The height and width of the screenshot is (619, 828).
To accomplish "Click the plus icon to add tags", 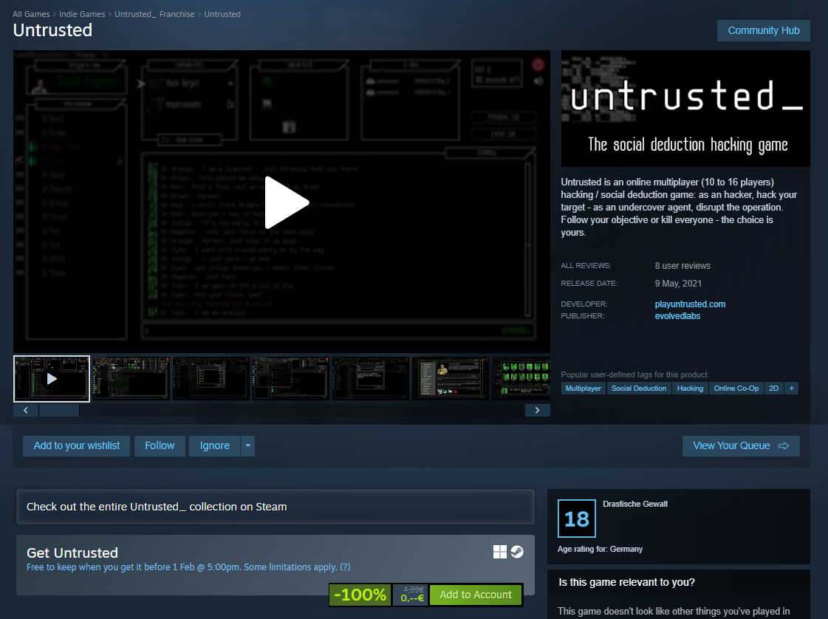I will [791, 388].
